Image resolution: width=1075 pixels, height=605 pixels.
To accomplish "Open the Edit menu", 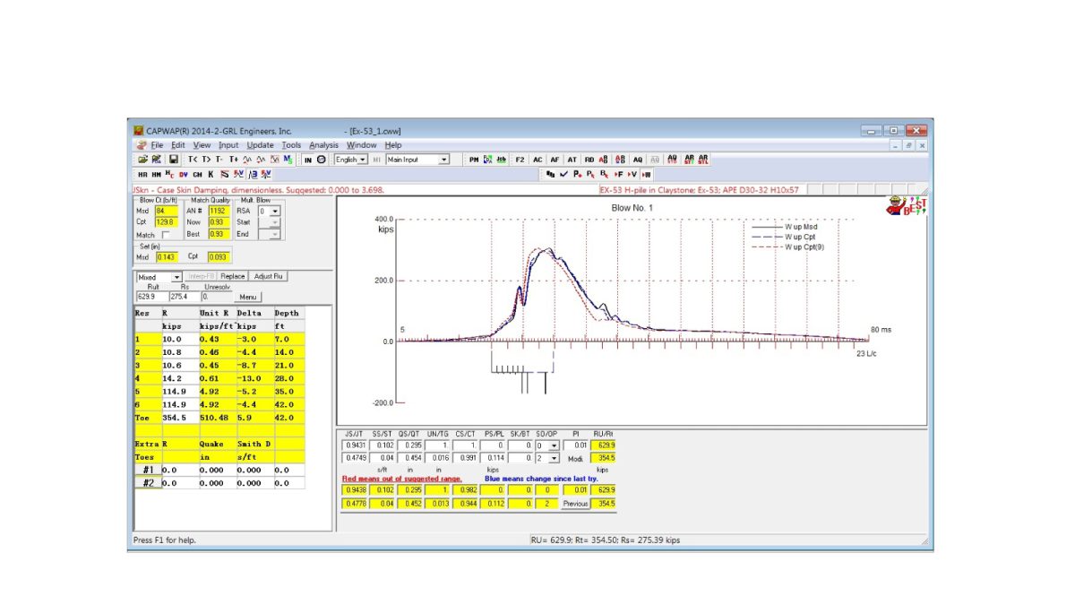I will [x=178, y=145].
